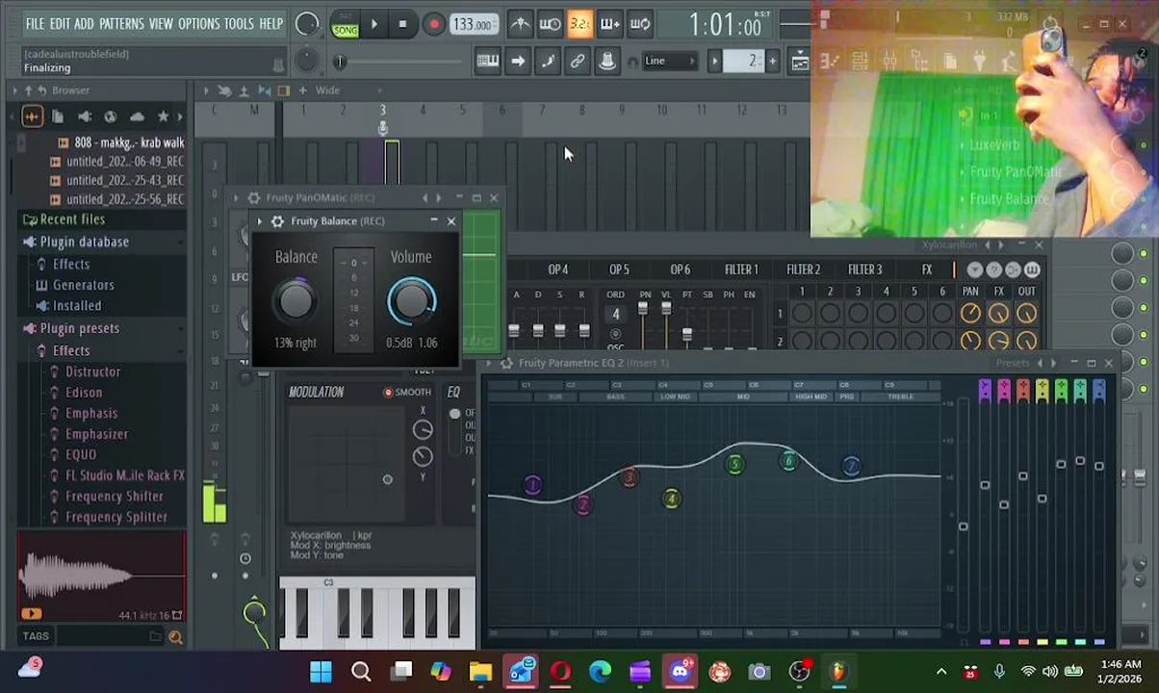Start playback with the Play button
This screenshot has height=693, width=1159.
click(373, 24)
